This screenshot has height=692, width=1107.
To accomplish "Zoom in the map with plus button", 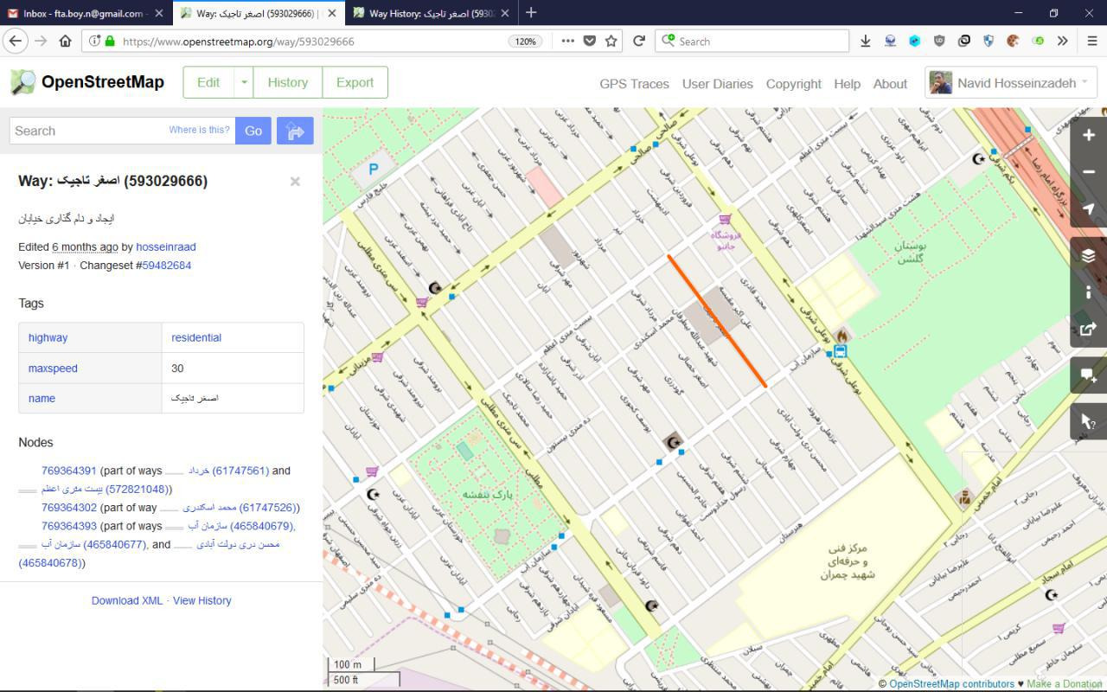I will [1089, 134].
